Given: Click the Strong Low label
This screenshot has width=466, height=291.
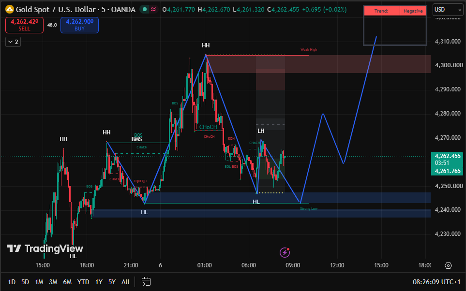Looking at the screenshot, I should pyautogui.click(x=309, y=209).
